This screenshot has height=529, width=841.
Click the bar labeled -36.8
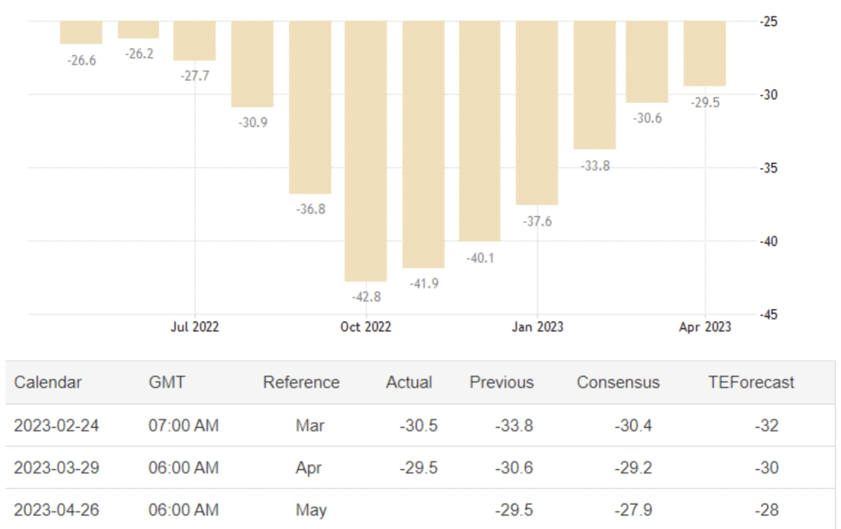(x=310, y=107)
